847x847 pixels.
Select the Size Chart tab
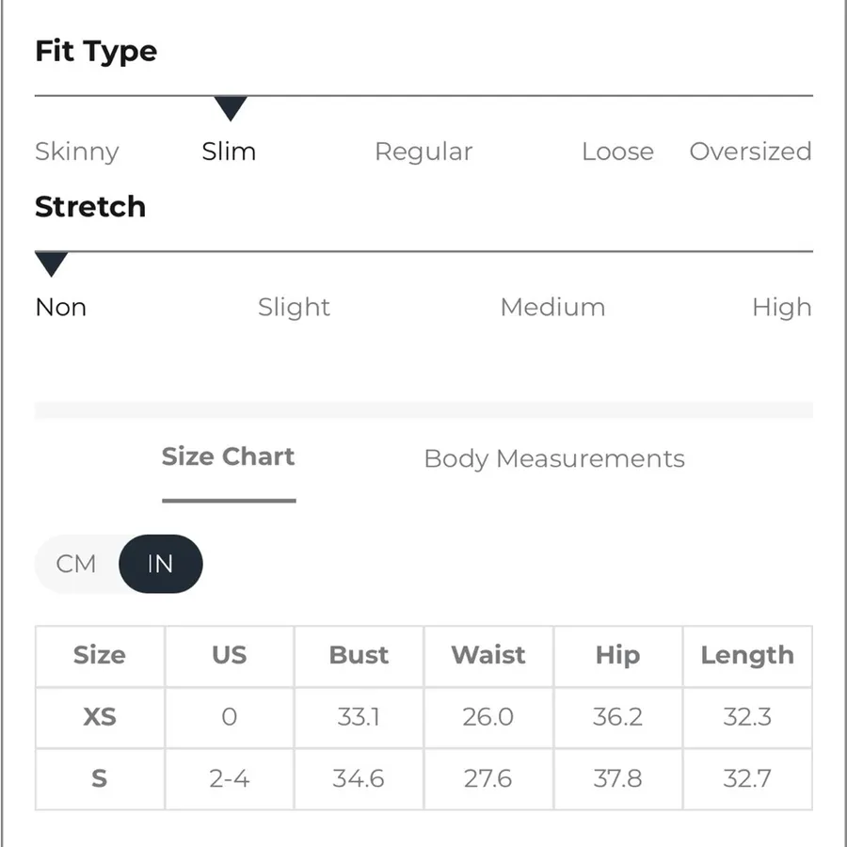(x=229, y=457)
